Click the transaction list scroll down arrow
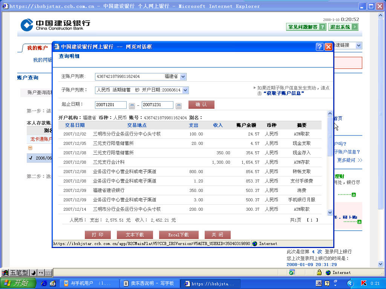The image size is (386, 289). tap(330, 212)
